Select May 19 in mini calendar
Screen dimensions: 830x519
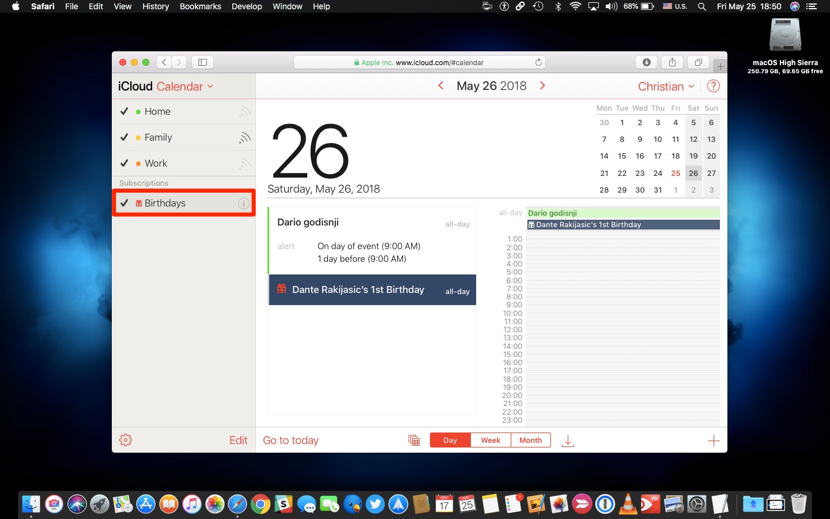click(x=693, y=156)
